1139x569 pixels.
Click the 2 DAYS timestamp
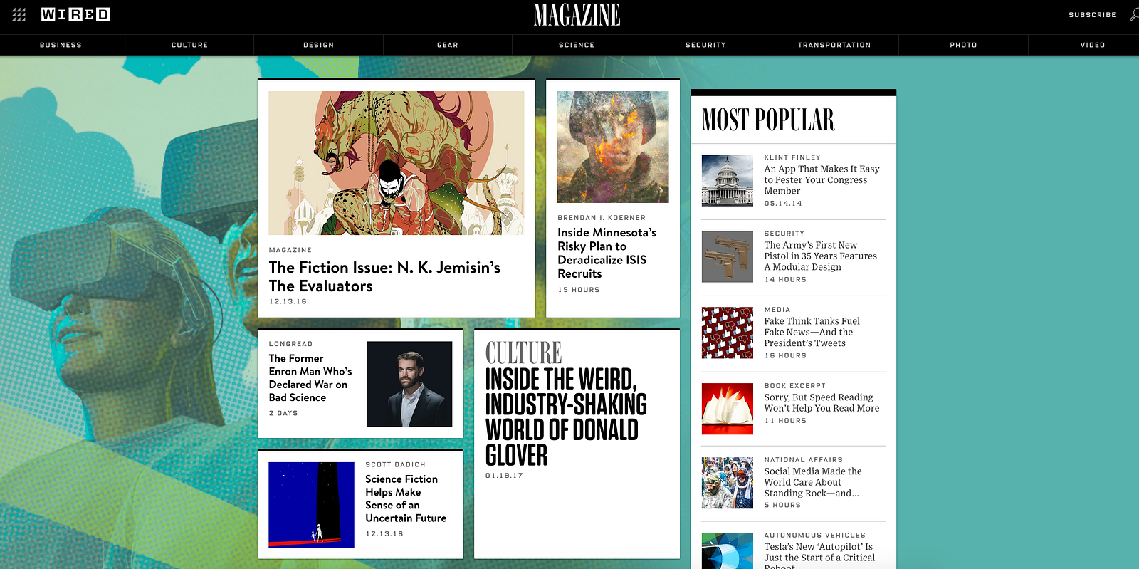[x=283, y=413]
